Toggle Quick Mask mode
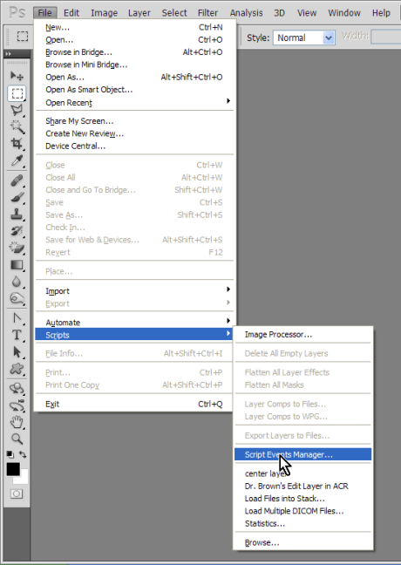The height and width of the screenshot is (565, 401). [x=17, y=494]
